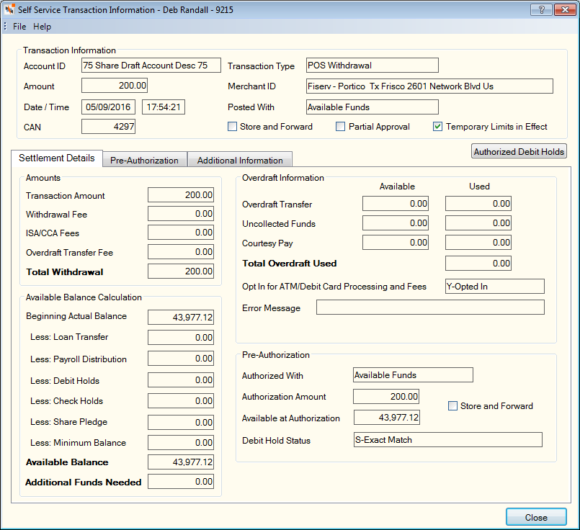Screen dimensions: 580x530
Task: Click the Uncollected Funds Used field
Action: click(x=478, y=223)
